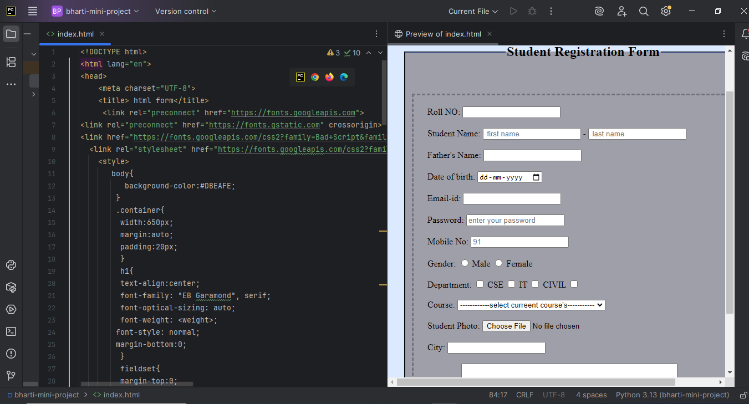
Task: Start debugging with the bug icon
Action: click(532, 11)
